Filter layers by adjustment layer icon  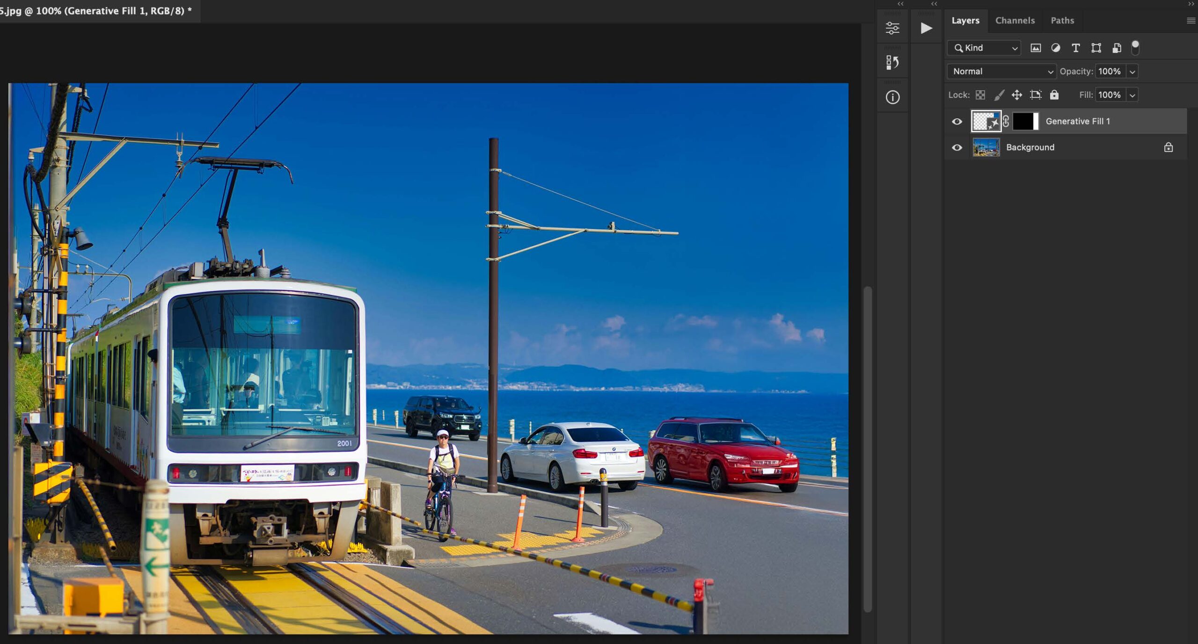1056,48
